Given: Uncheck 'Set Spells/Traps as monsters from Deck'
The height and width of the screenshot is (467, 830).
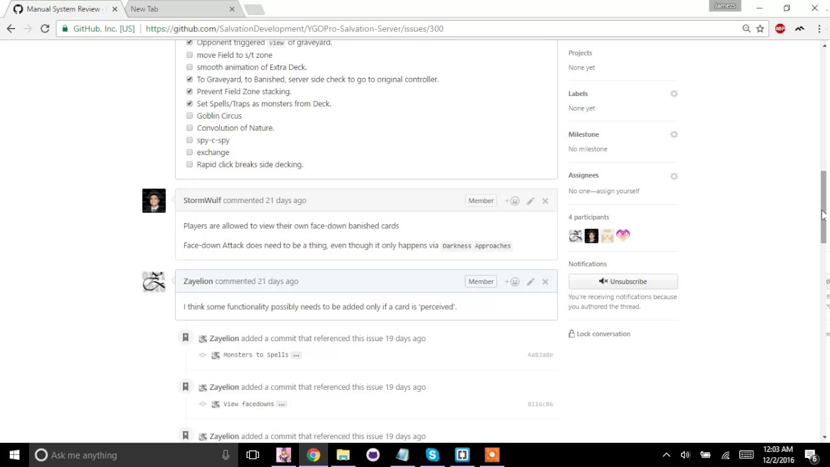Looking at the screenshot, I should pos(189,104).
